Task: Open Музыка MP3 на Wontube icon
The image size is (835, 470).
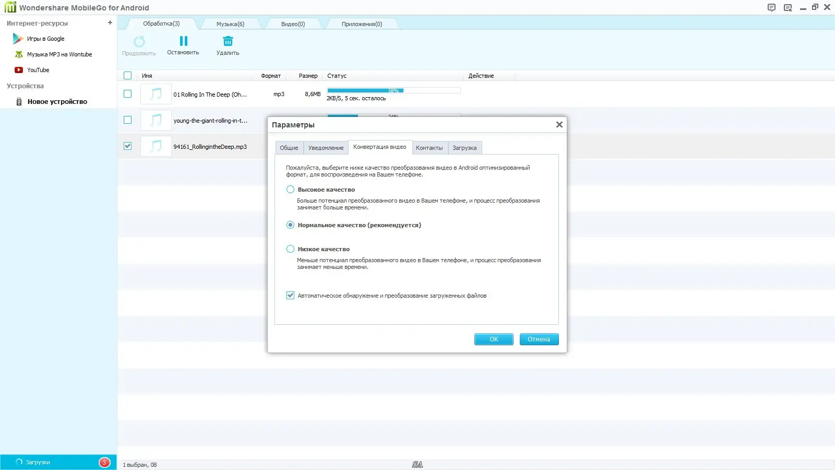Action: pyautogui.click(x=19, y=54)
